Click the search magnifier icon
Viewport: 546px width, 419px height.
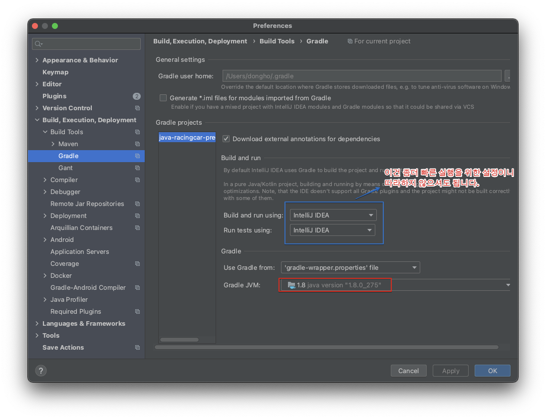(x=38, y=44)
